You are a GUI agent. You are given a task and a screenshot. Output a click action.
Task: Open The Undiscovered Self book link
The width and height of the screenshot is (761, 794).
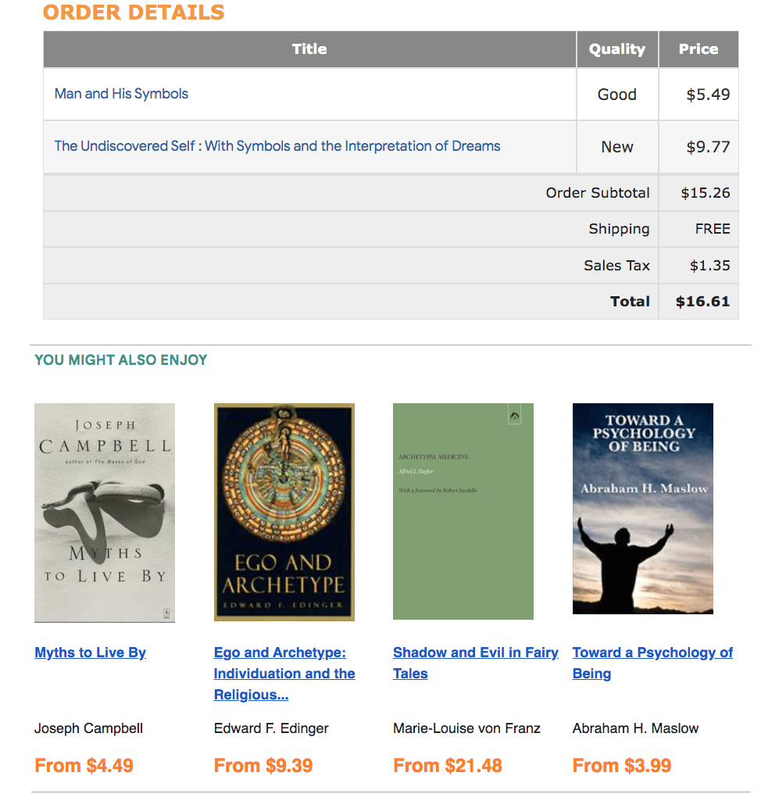pyautogui.click(x=277, y=146)
